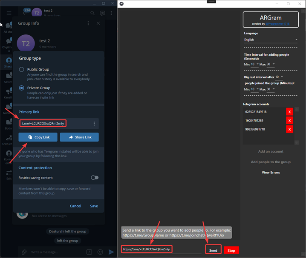Remove account 998336991718

(x=290, y=129)
